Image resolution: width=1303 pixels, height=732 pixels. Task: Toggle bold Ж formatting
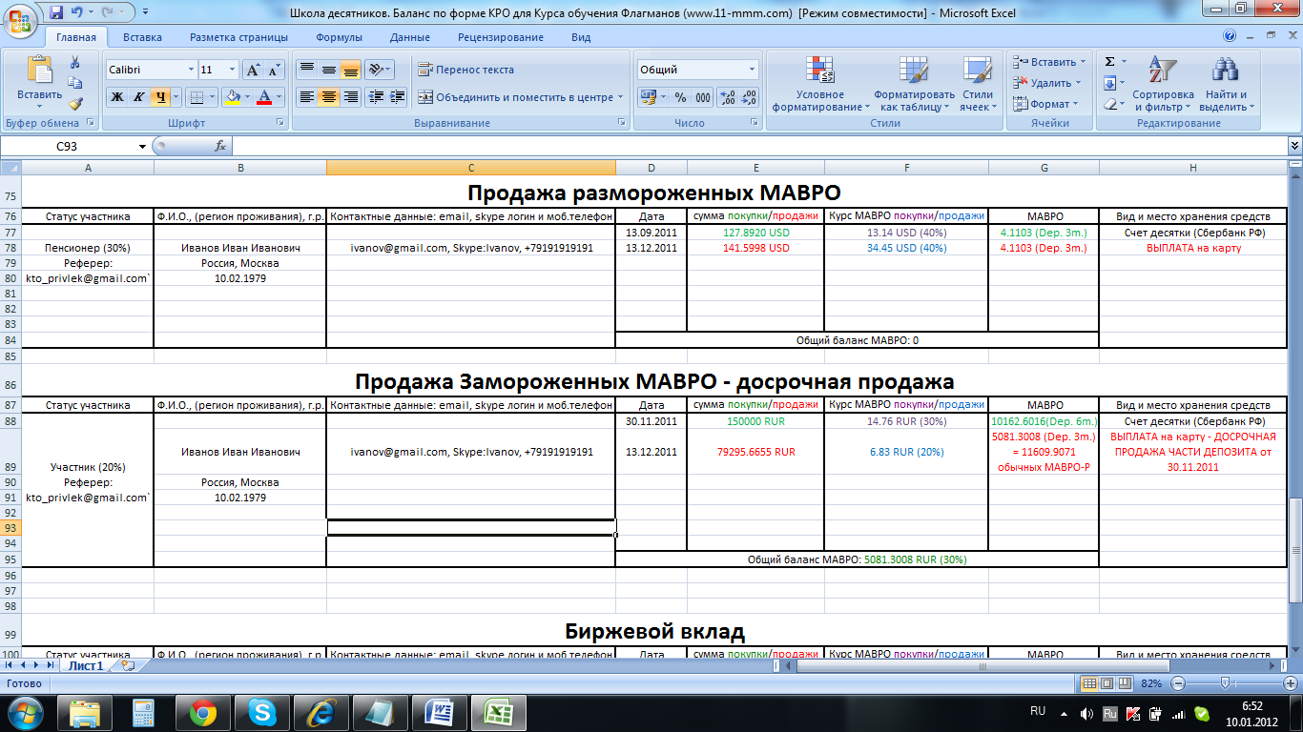[116, 97]
